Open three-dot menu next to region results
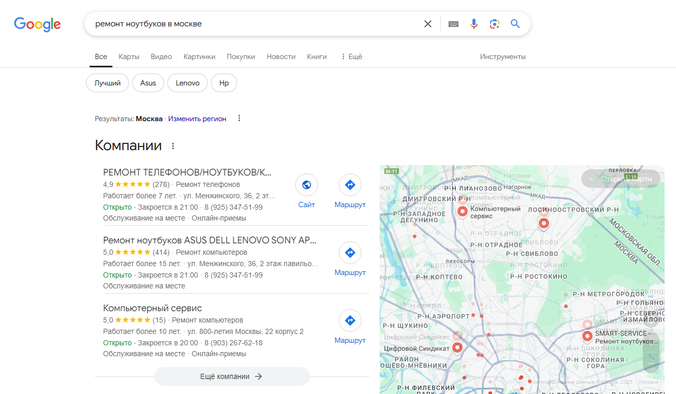This screenshot has height=394, width=676. [x=239, y=119]
